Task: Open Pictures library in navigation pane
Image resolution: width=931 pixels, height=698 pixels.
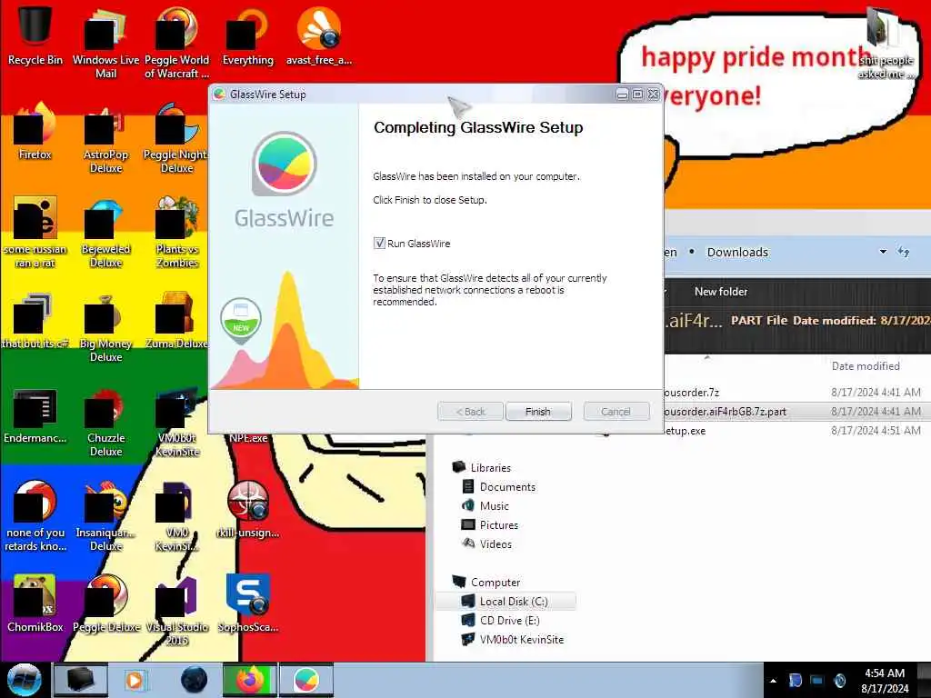Action: click(499, 524)
